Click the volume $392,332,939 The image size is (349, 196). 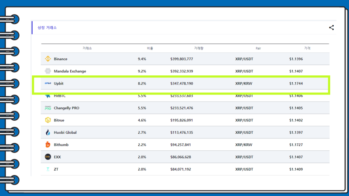point(181,71)
